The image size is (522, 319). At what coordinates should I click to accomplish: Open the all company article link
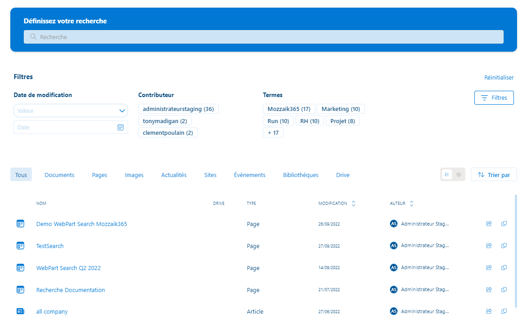click(52, 311)
